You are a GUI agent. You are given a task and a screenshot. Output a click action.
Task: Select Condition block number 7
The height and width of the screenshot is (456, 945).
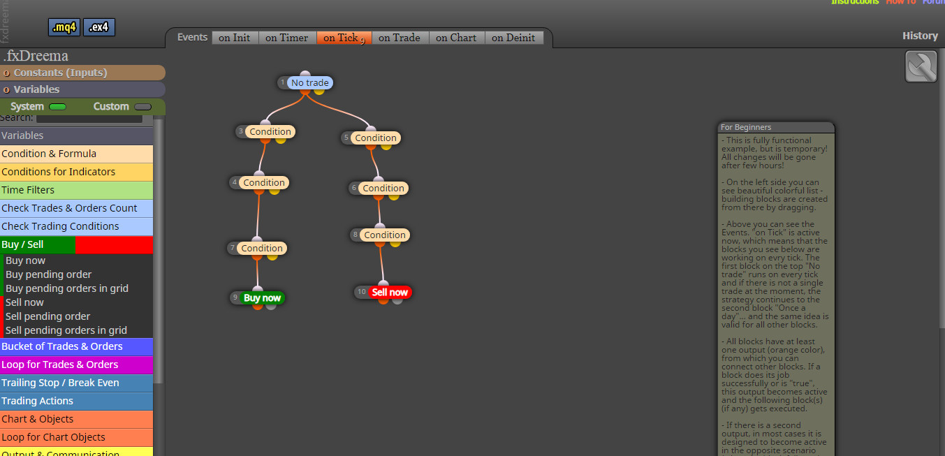click(x=262, y=248)
